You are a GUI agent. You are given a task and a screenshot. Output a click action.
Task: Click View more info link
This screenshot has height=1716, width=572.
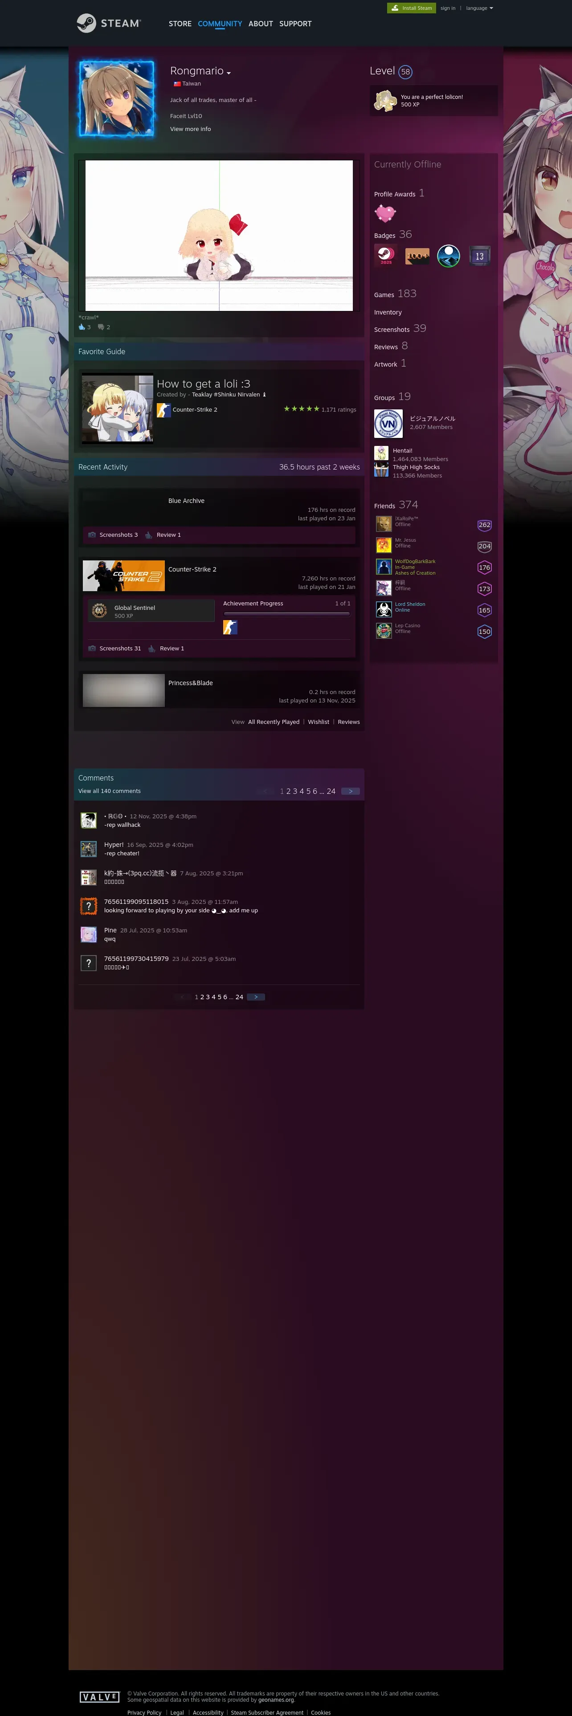pyautogui.click(x=191, y=129)
